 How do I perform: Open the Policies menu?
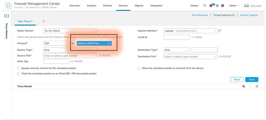point(107,6)
